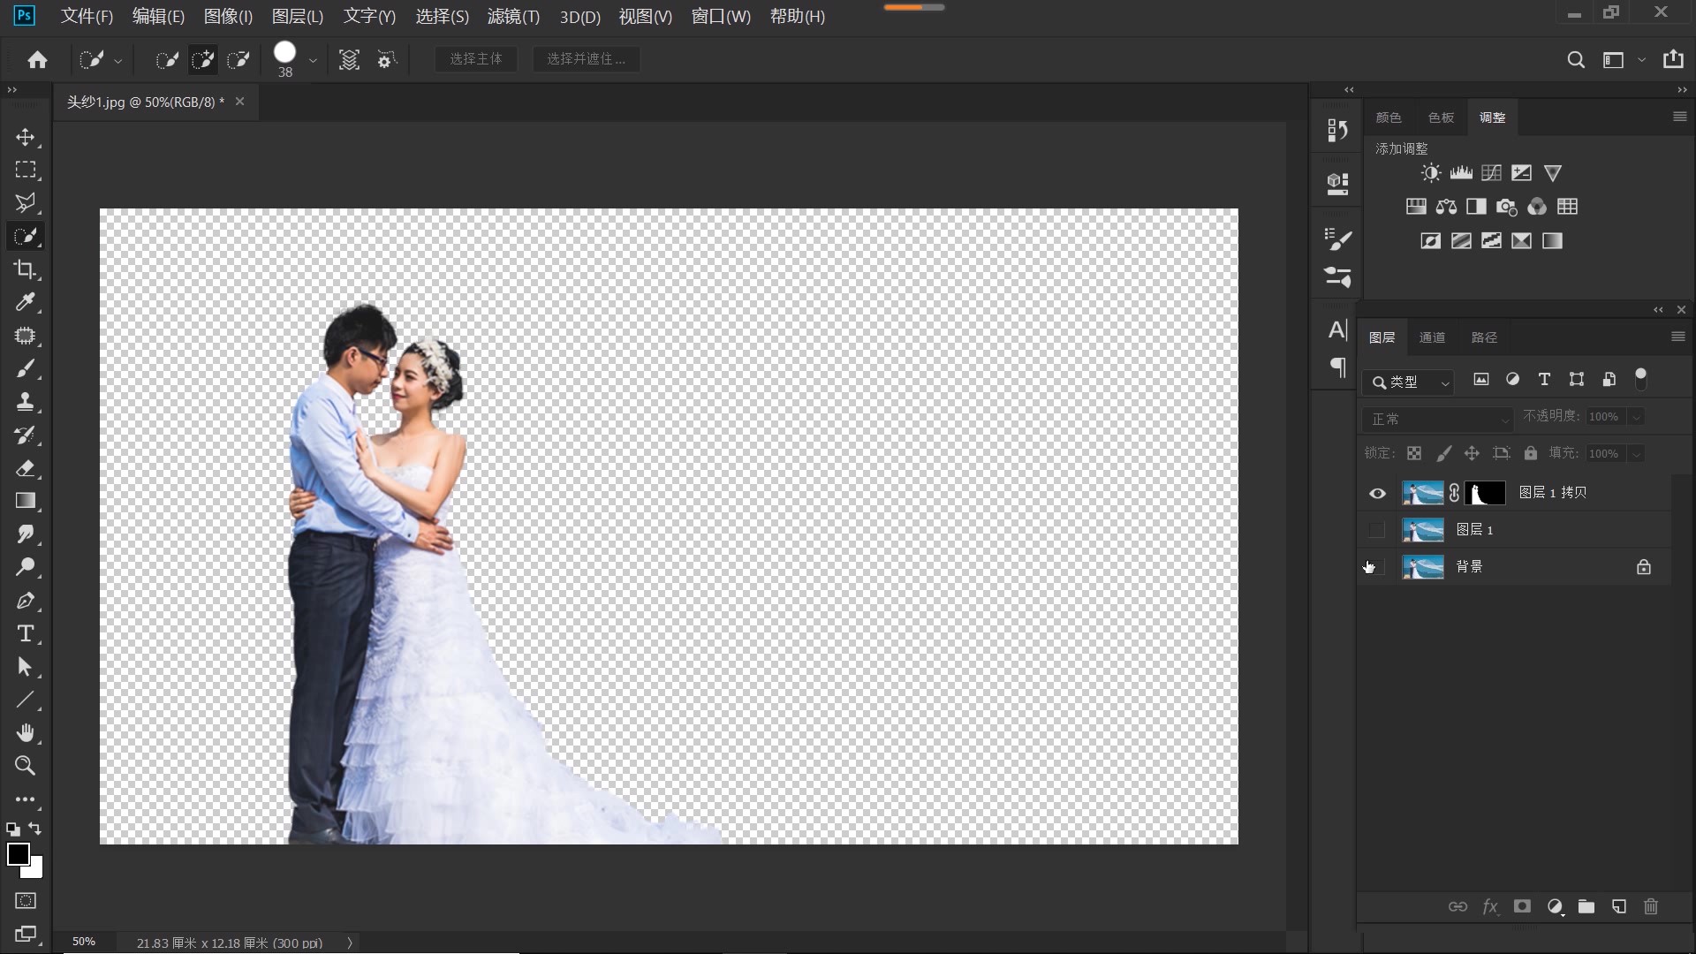The height and width of the screenshot is (954, 1696).
Task: Open the 滤镜(T) menu
Action: [513, 17]
